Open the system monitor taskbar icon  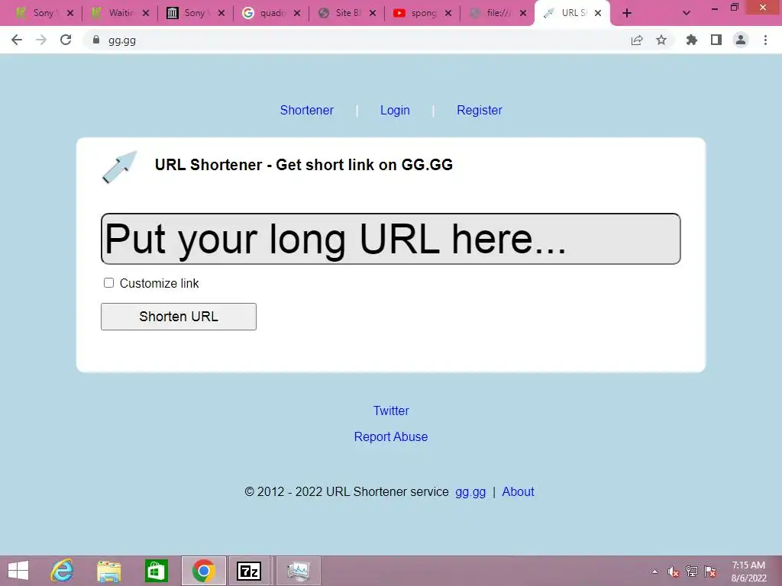click(299, 571)
